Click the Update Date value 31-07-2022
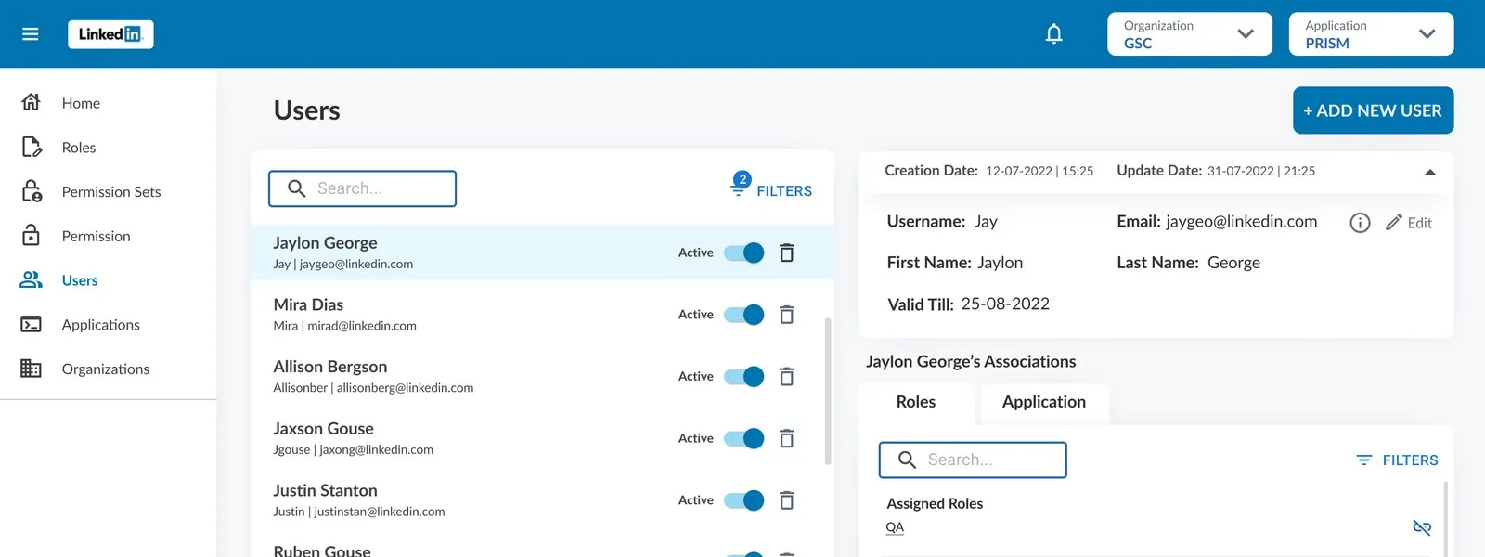The height and width of the screenshot is (557, 1485). tap(1241, 171)
